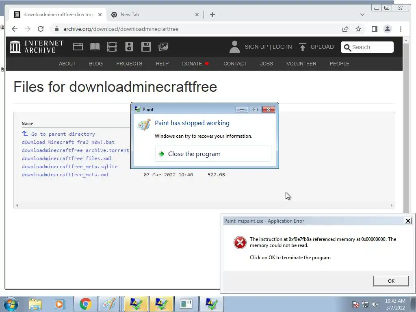Open a new tab with the plus button
Screen dimensions: 416x312
point(212,15)
